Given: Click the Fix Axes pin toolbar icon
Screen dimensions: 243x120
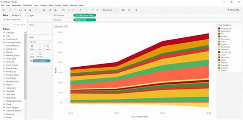Looking at the screenshot, I should coord(97,10).
